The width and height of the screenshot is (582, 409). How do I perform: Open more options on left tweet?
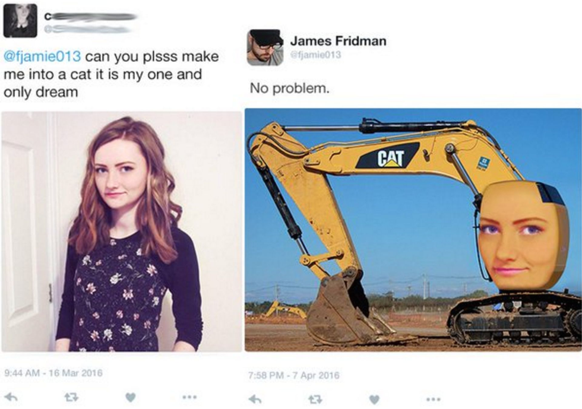(x=189, y=397)
